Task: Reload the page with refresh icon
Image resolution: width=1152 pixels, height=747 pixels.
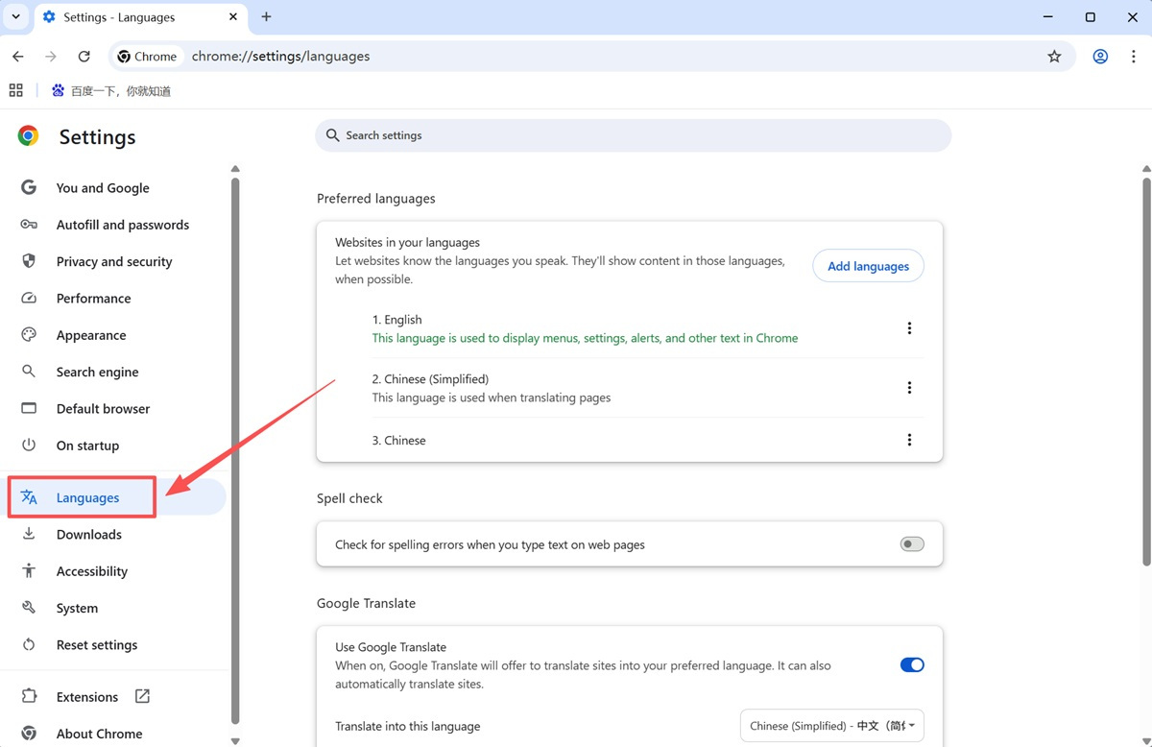Action: (x=84, y=57)
